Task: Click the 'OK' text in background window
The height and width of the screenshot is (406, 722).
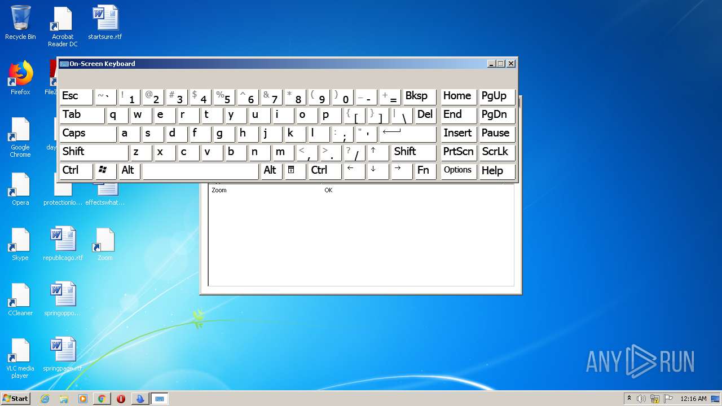Action: [x=328, y=190]
